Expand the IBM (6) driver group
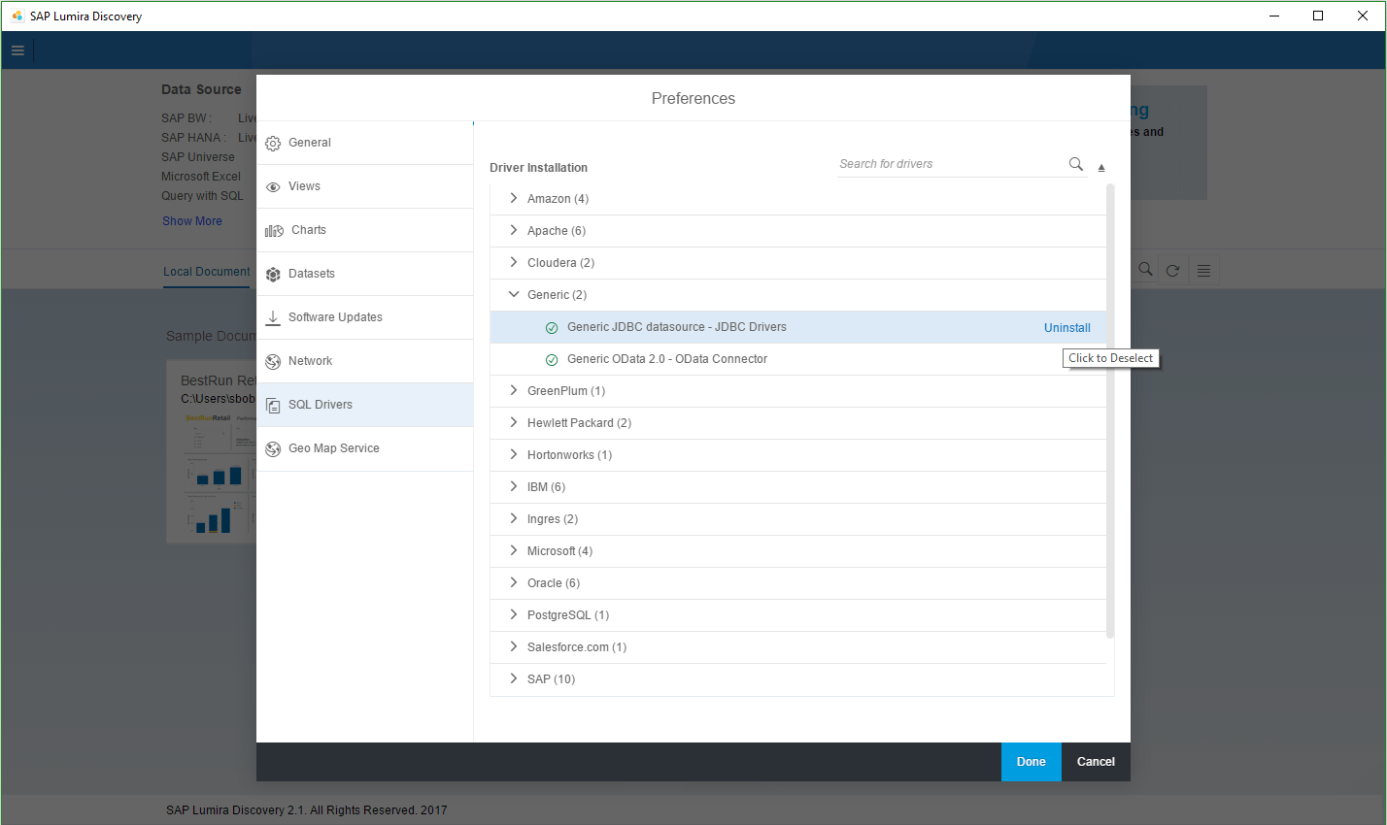This screenshot has height=825, width=1387. click(x=514, y=486)
